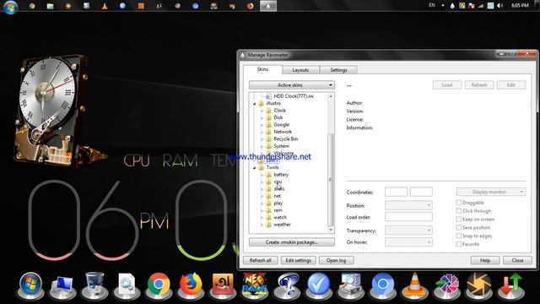This screenshot has height=304, width=540.
Task: Switch to the Layouts tab
Action: 300,70
